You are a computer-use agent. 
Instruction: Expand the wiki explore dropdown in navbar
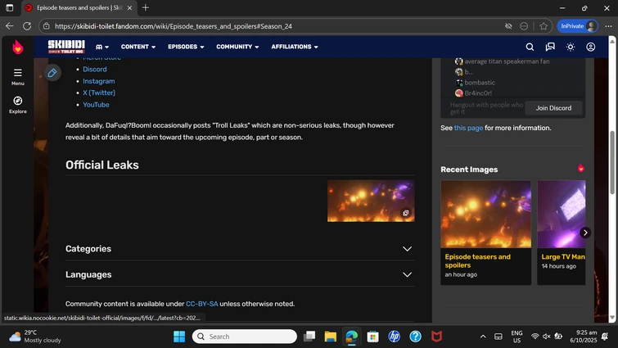coord(102,47)
